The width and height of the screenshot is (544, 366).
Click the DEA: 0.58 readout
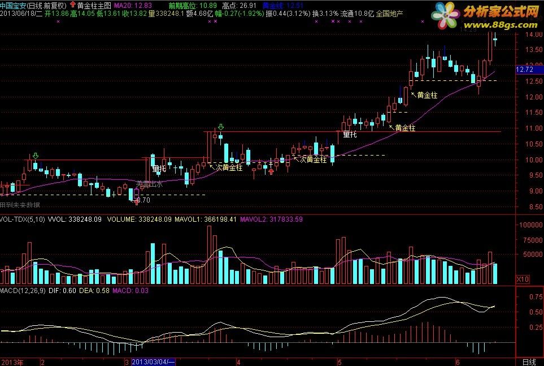94,291
